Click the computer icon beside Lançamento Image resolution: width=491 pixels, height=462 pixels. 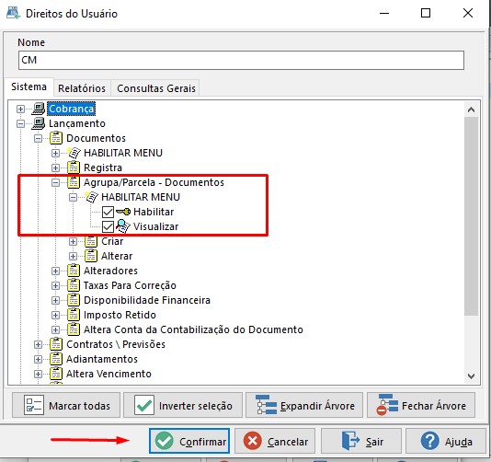click(x=39, y=123)
